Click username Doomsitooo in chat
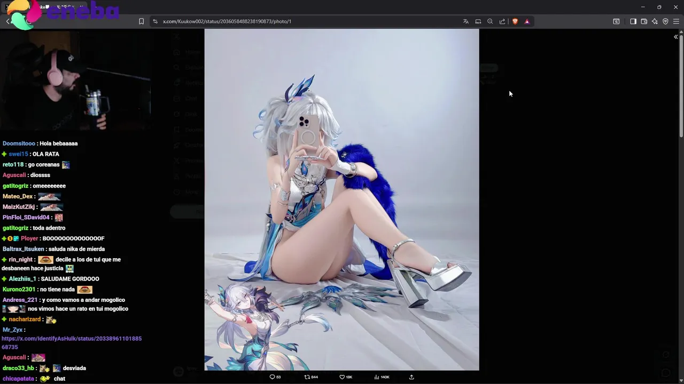 (x=19, y=143)
